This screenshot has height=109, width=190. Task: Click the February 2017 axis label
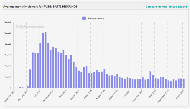23,95
